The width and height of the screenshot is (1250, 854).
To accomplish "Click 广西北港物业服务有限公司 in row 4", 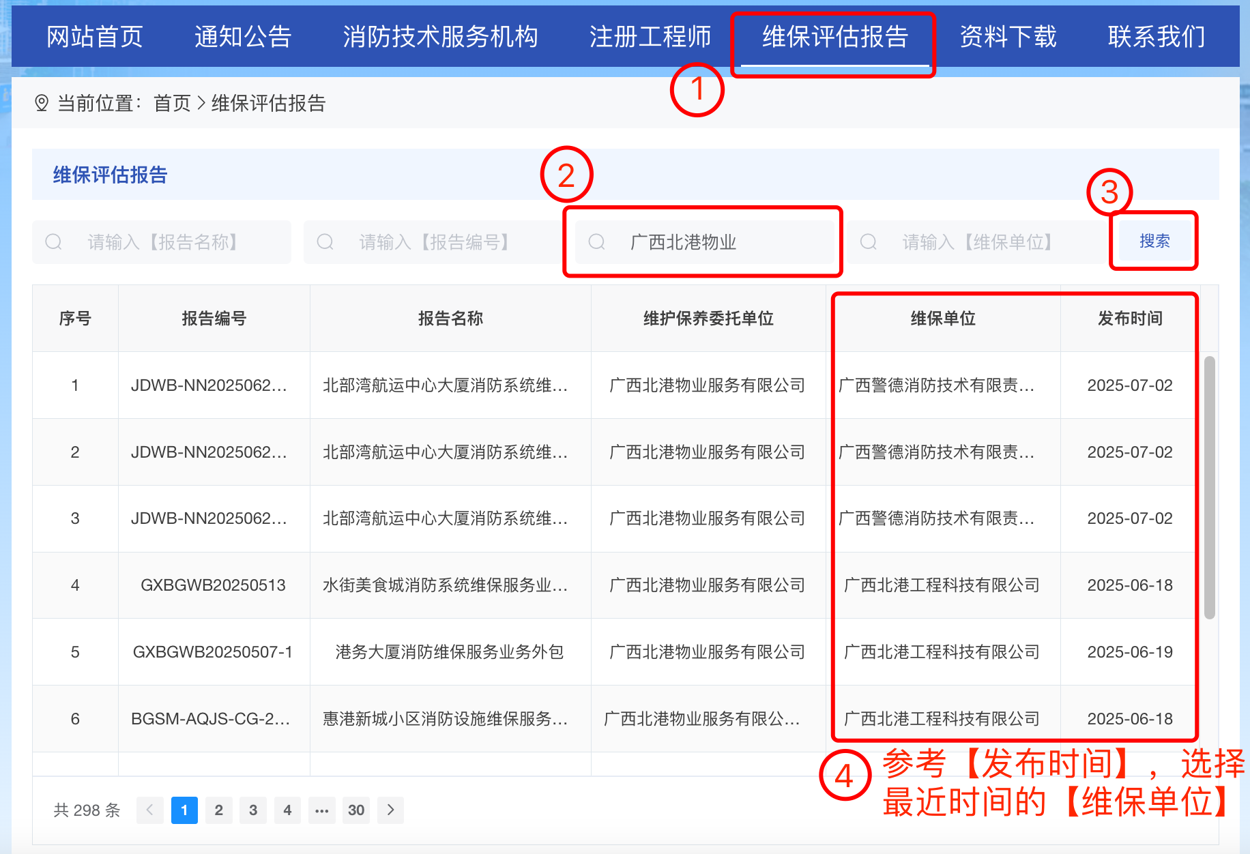I will [x=708, y=585].
